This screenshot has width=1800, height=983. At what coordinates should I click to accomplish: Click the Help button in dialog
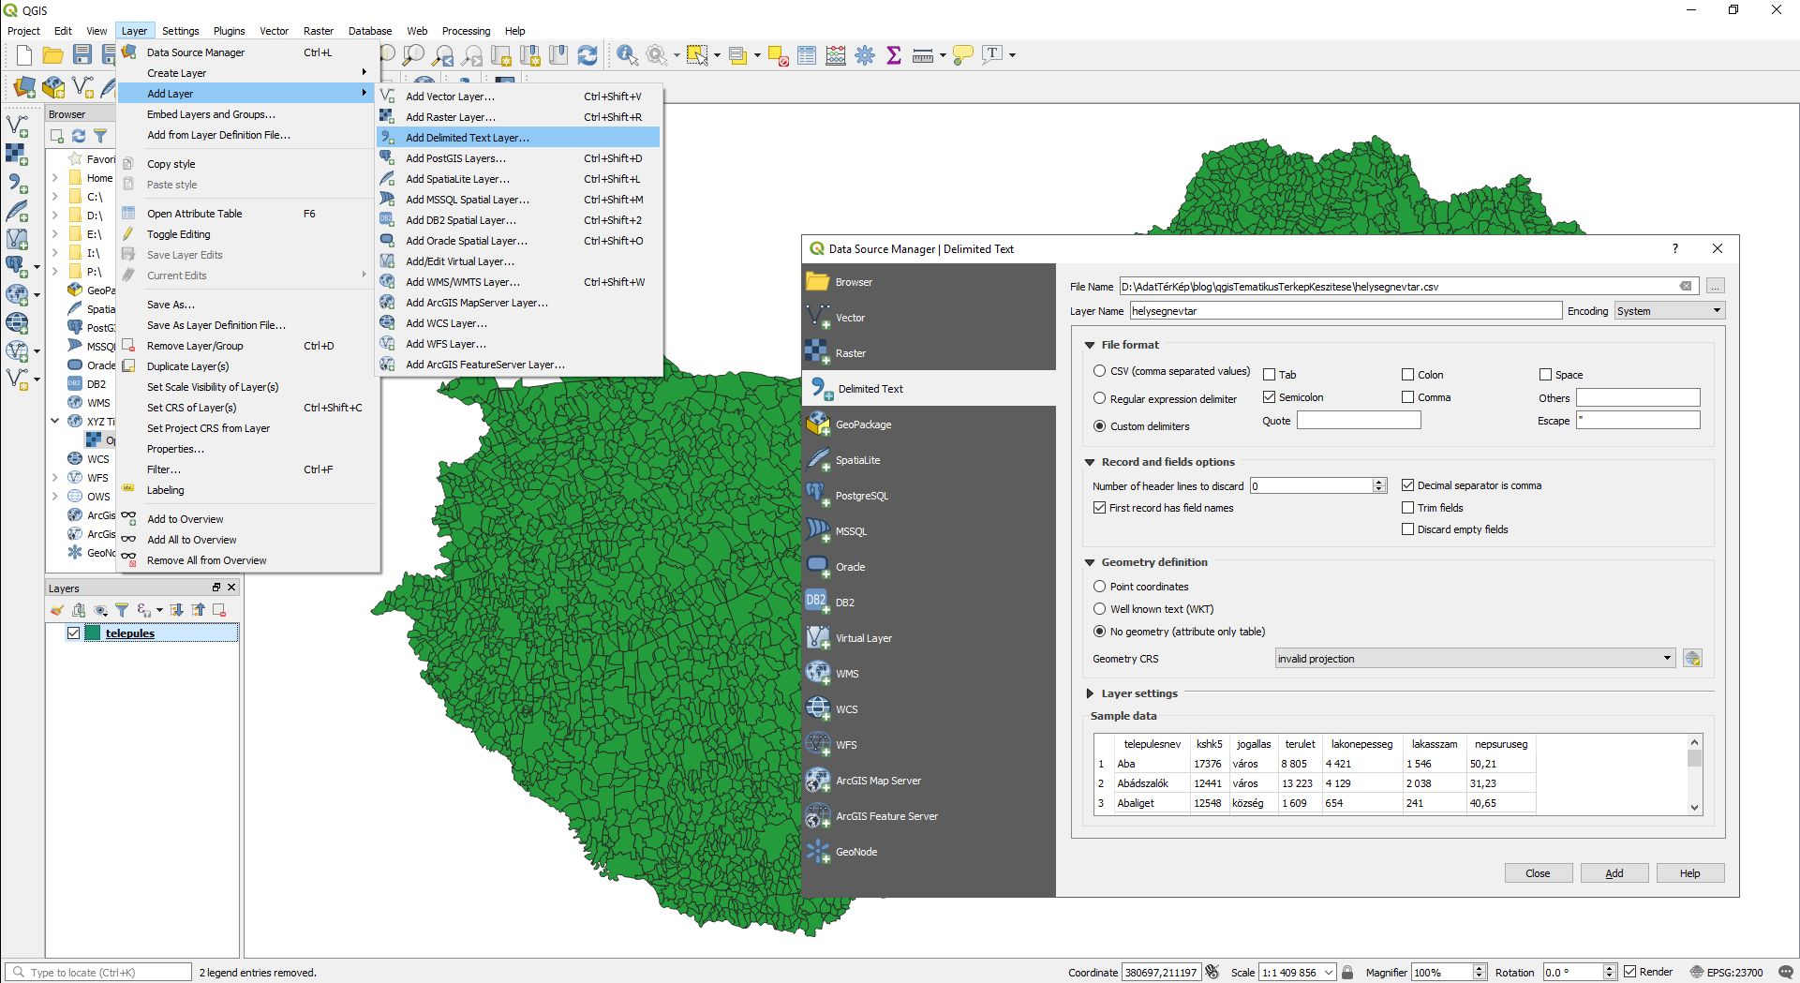coord(1690,873)
